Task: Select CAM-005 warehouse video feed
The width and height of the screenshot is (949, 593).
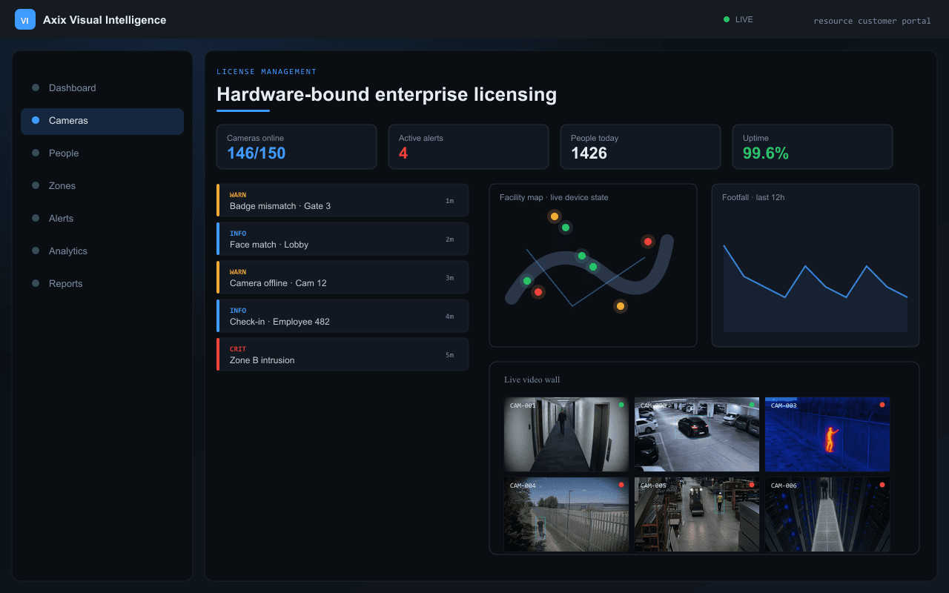Action: click(x=697, y=514)
